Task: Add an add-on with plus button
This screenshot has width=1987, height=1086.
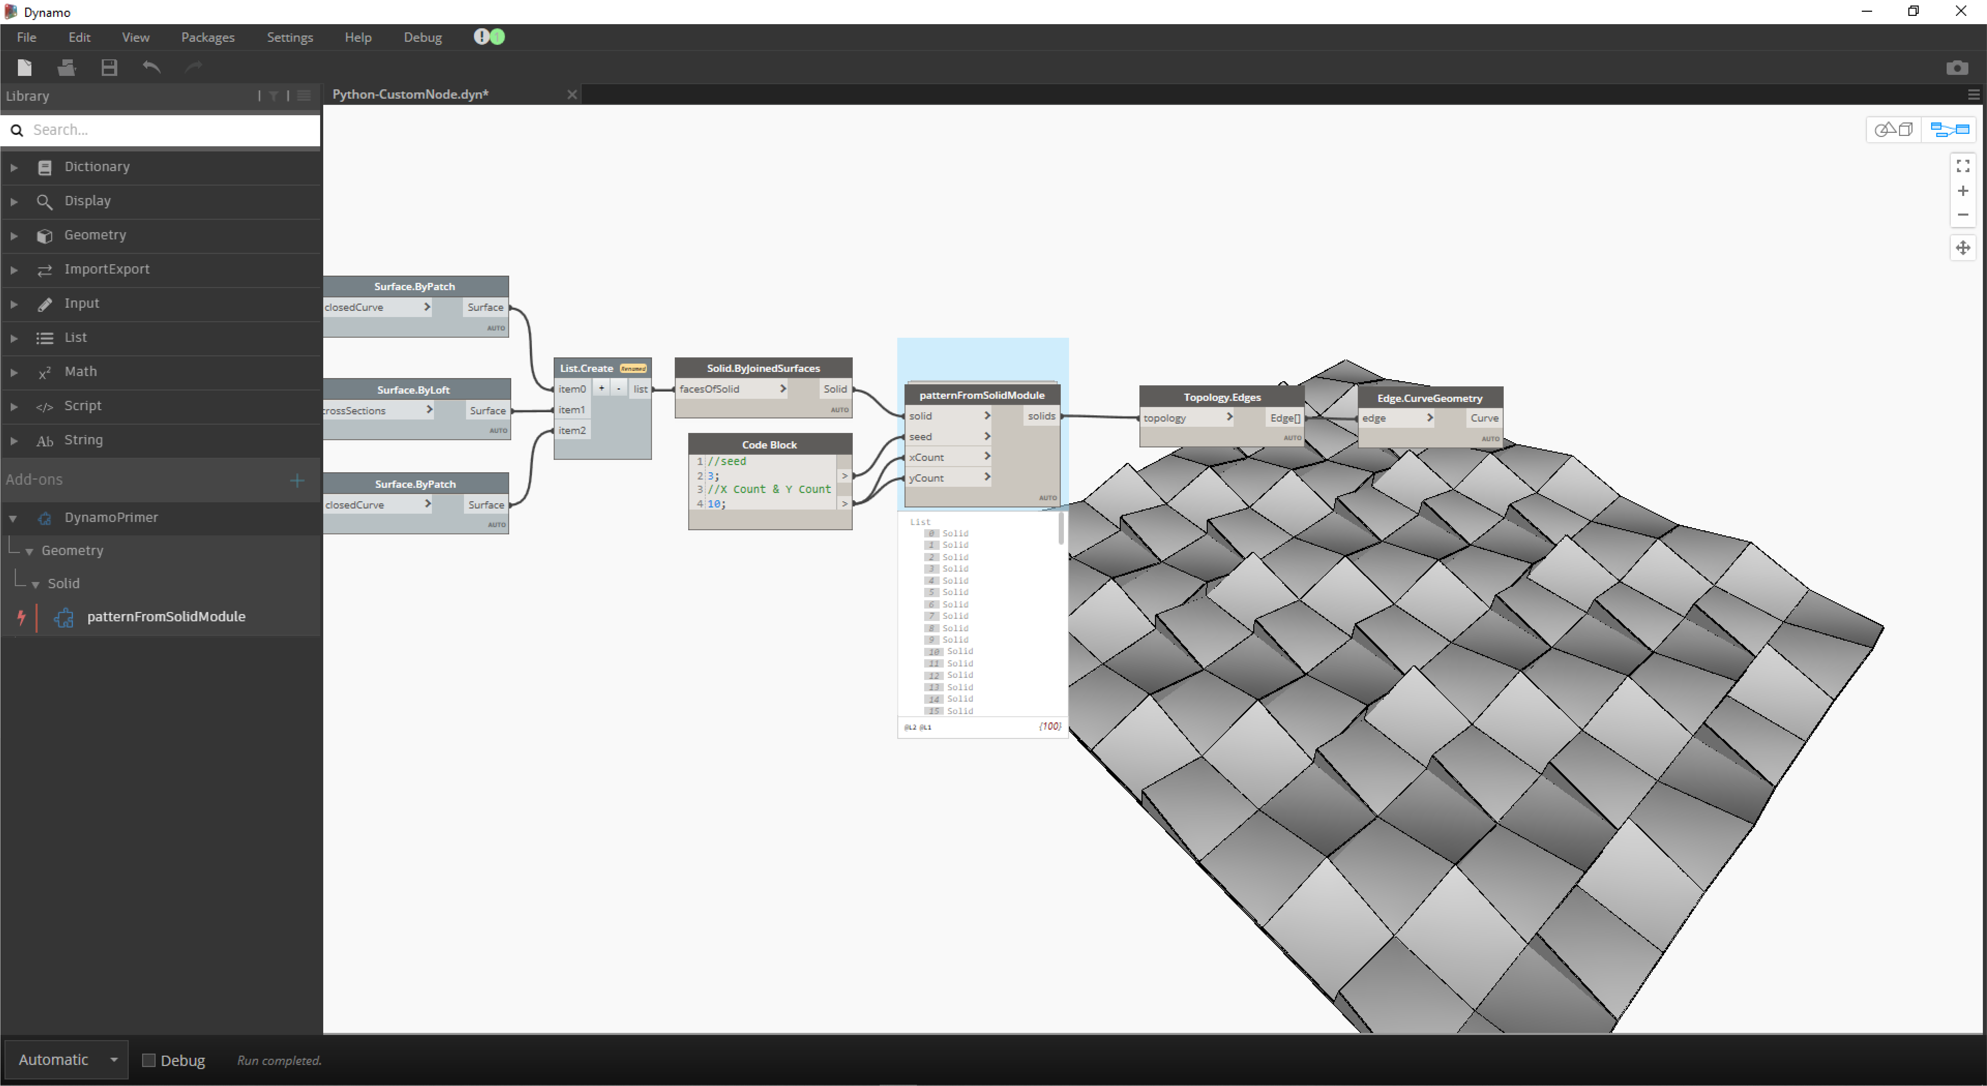Action: point(297,481)
